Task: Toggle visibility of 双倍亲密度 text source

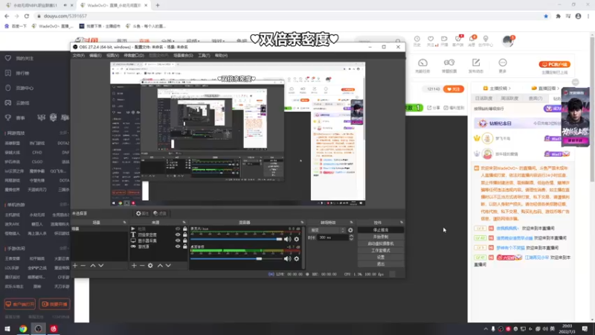Action: pos(178,234)
